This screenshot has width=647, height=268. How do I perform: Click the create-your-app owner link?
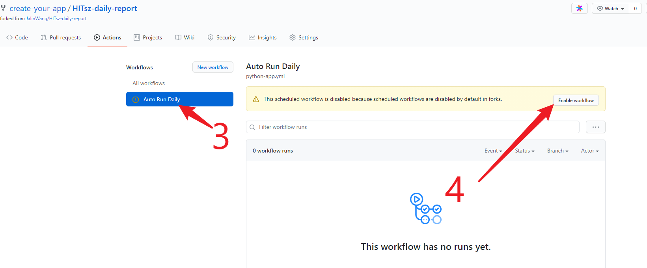click(38, 8)
